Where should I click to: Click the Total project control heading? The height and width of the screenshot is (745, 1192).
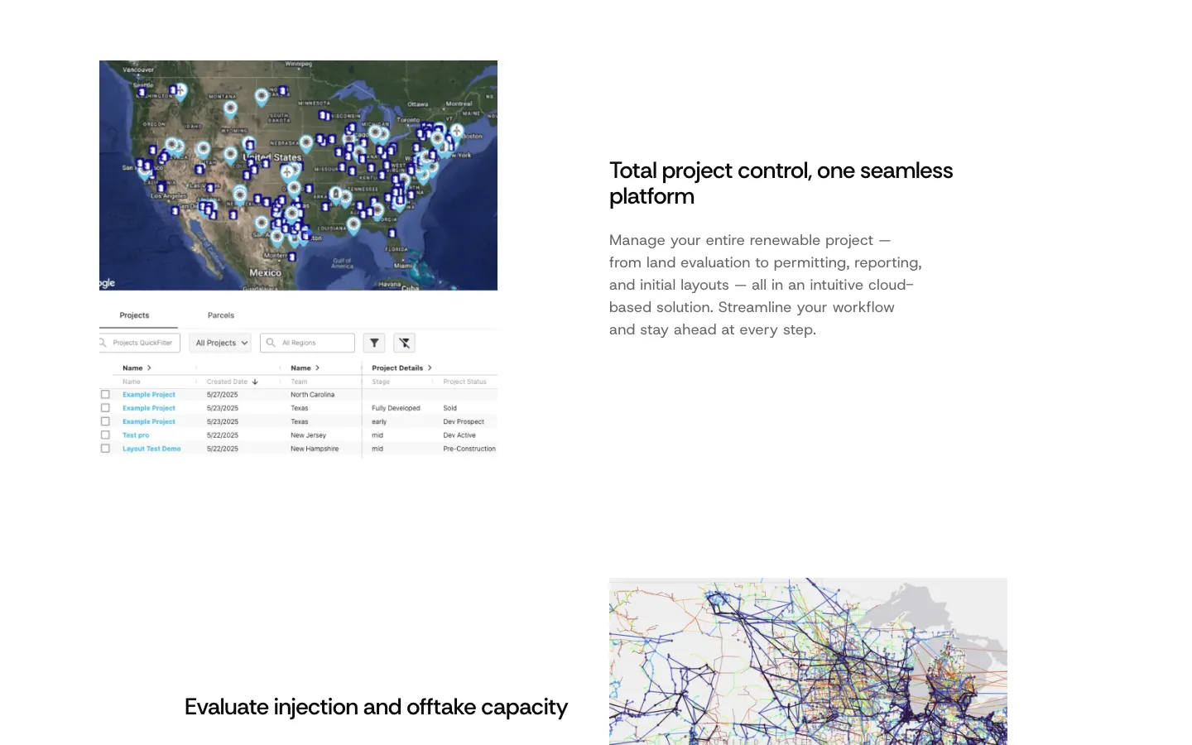point(781,183)
